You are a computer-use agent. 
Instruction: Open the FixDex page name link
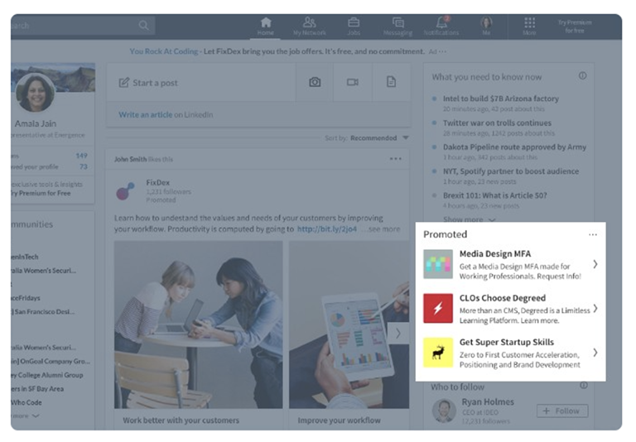coord(158,182)
